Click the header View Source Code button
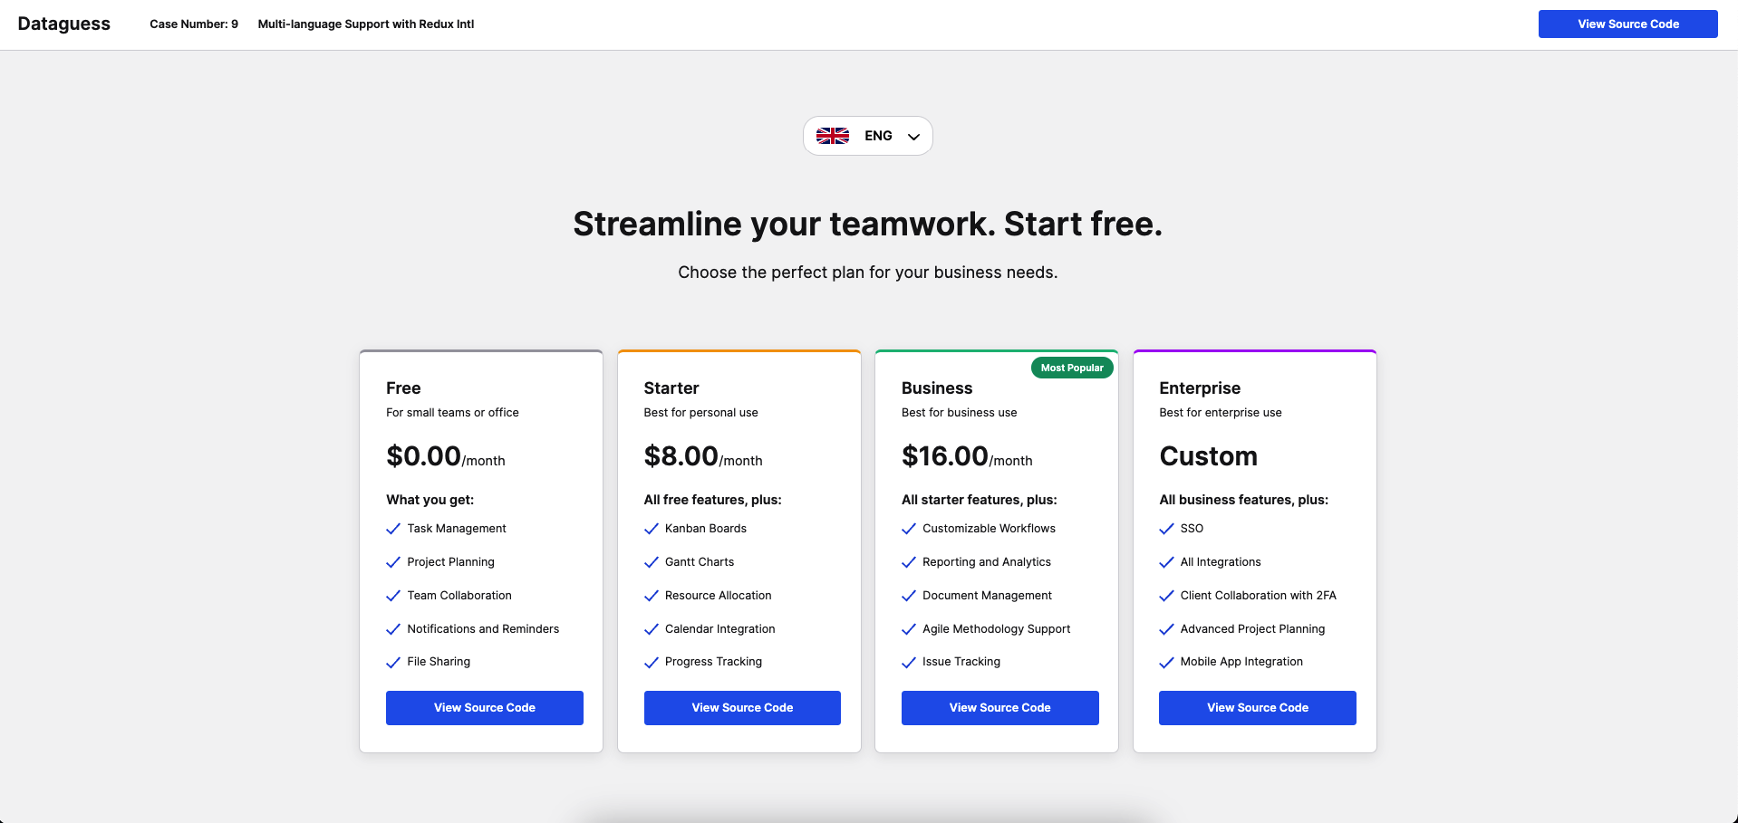 [x=1627, y=24]
